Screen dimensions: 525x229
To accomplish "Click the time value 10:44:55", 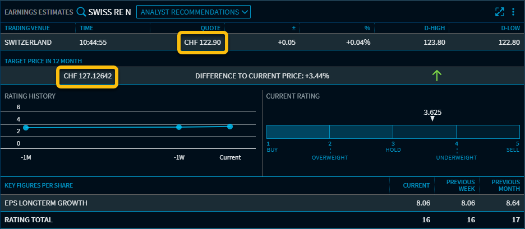I will pyautogui.click(x=93, y=43).
